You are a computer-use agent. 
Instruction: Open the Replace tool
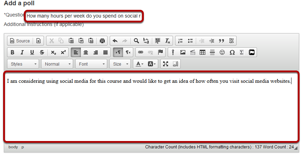[146, 41]
